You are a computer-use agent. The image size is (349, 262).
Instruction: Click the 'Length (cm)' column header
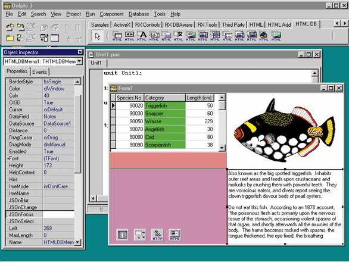click(200, 98)
